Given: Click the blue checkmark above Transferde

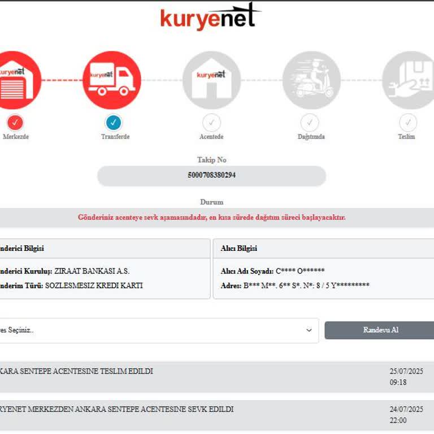Looking at the screenshot, I should pyautogui.click(x=114, y=123).
